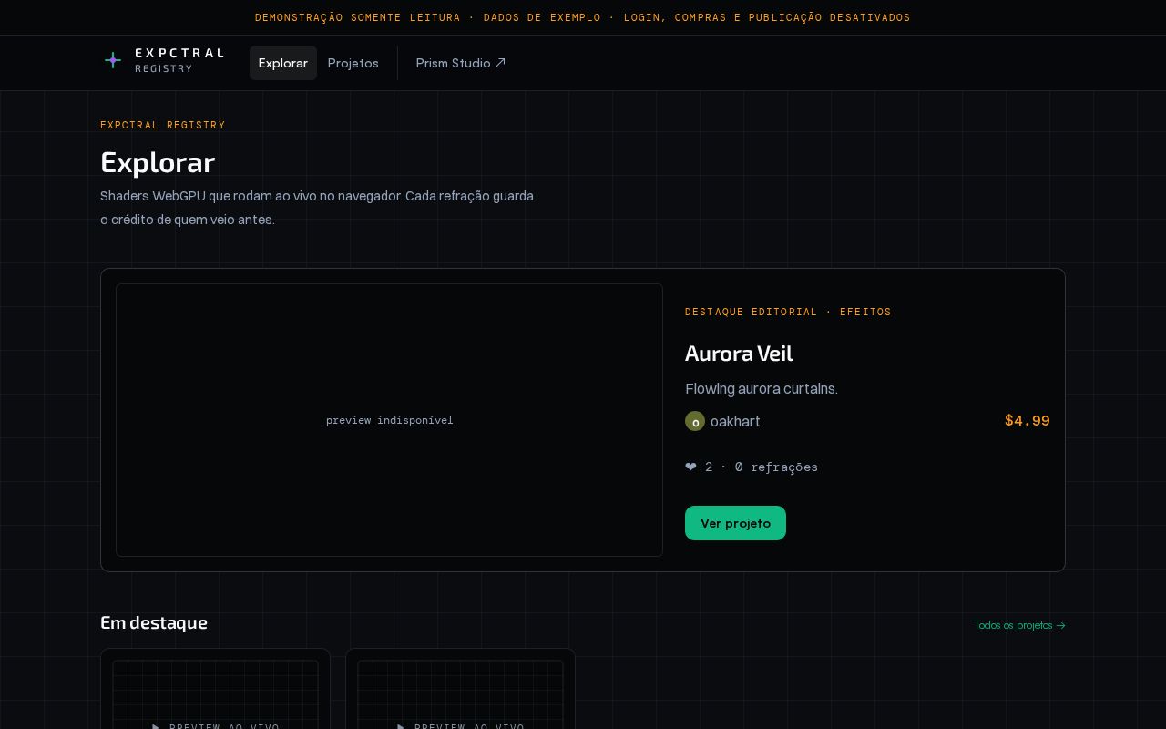The image size is (1166, 729).
Task: Click the $4.99 price
Action: [x=1027, y=421]
